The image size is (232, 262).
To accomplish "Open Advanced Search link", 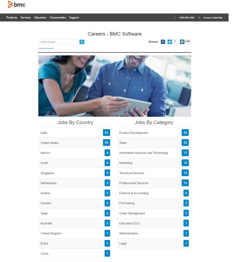I will click(x=46, y=48).
